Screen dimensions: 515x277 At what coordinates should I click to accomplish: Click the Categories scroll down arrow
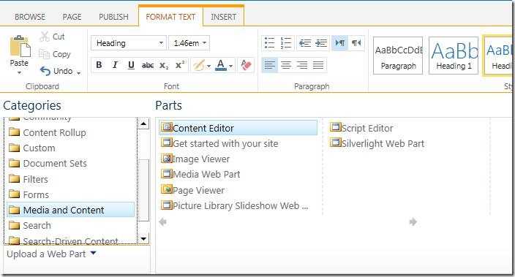coord(143,238)
